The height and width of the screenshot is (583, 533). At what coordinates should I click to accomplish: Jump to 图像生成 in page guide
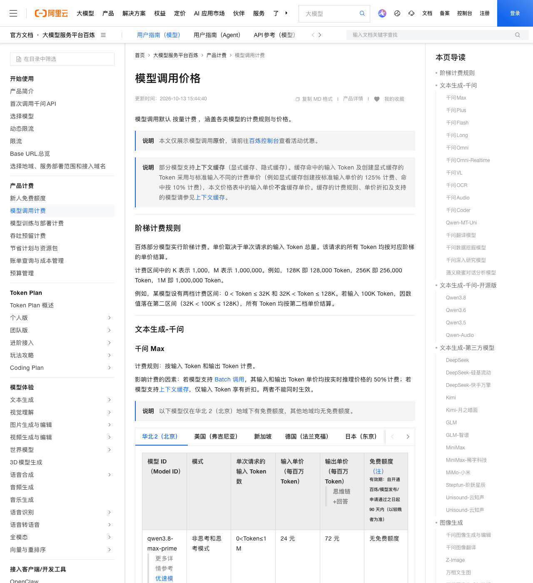click(451, 523)
